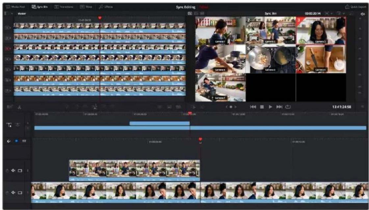Open the Titles tab

[86, 7]
